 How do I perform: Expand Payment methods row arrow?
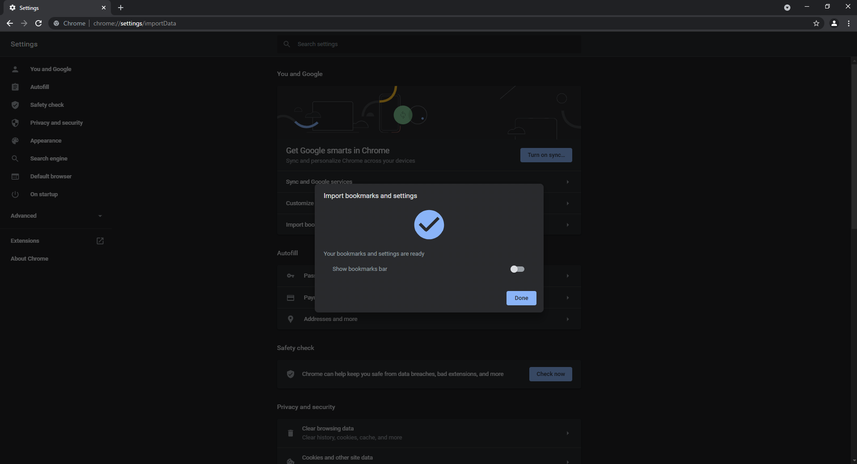(568, 298)
